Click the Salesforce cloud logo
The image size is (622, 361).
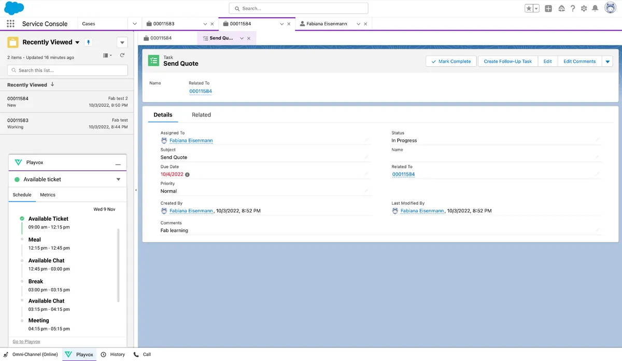tap(14, 8)
